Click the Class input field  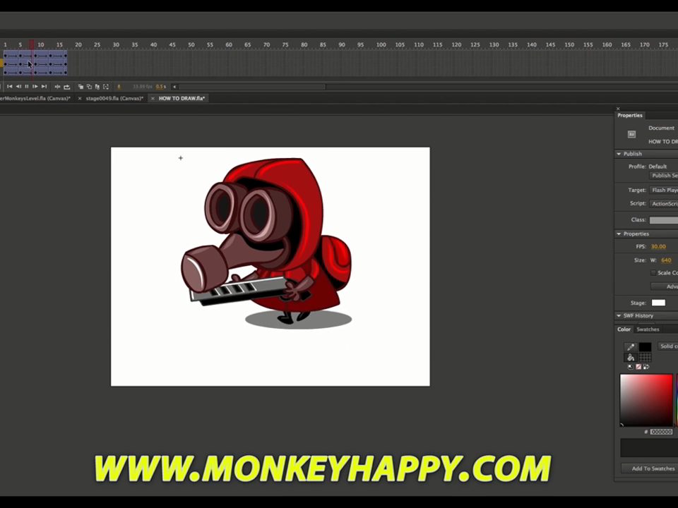click(664, 220)
